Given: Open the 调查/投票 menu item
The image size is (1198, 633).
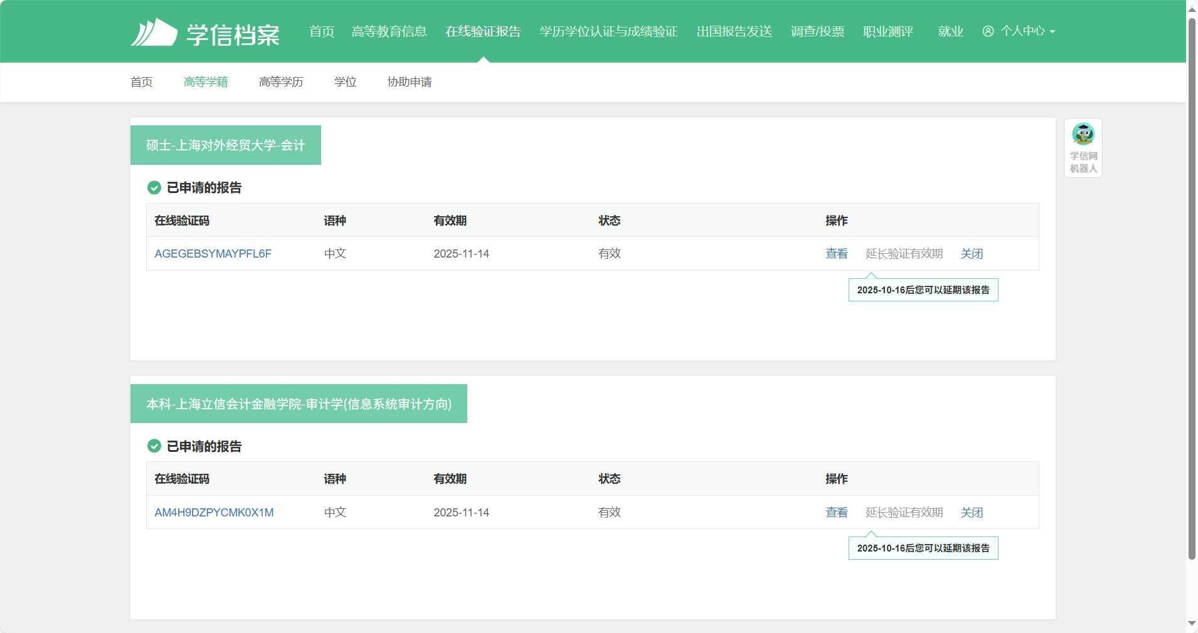Looking at the screenshot, I should [x=817, y=31].
